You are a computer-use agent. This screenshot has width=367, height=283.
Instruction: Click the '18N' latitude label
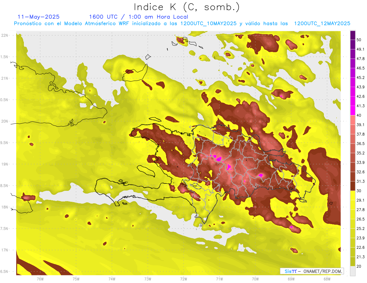pos(5,207)
